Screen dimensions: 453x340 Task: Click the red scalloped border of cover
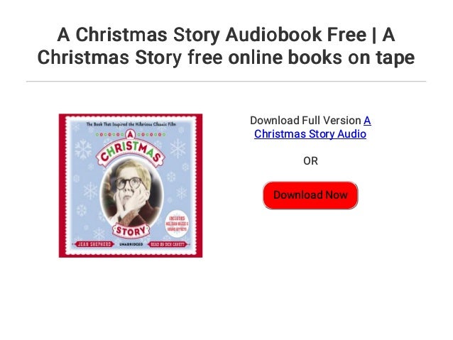click(x=62, y=185)
